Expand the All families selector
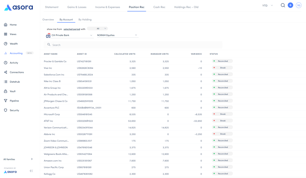The image size is (306, 178). click(x=18, y=159)
